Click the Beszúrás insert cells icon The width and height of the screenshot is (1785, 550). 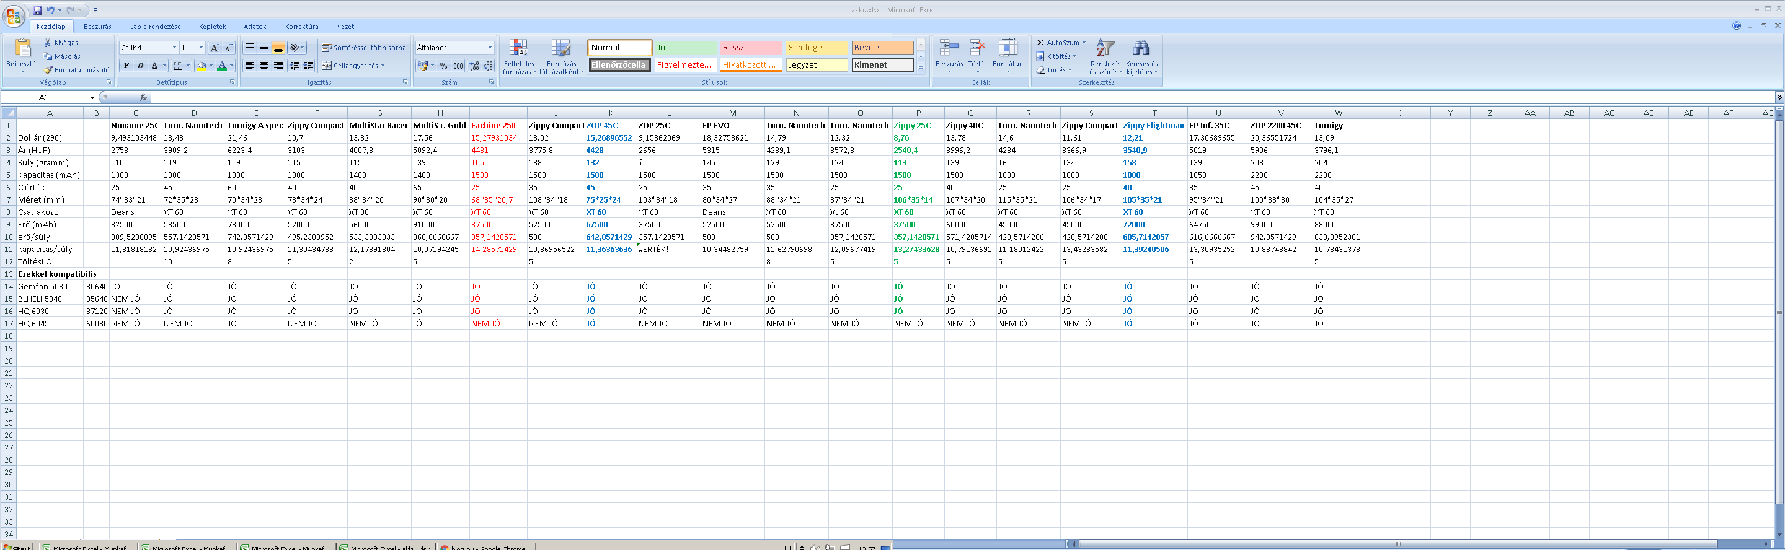(x=949, y=48)
